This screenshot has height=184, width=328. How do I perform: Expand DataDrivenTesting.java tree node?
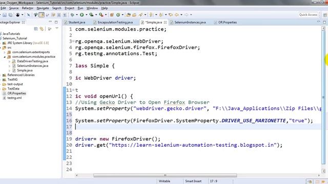point(9,61)
